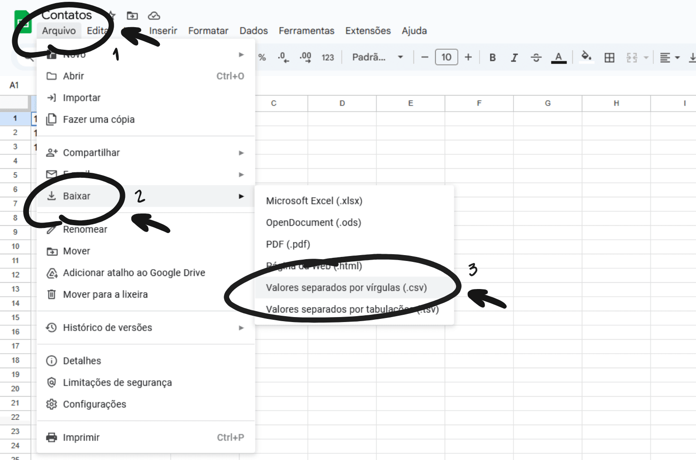Image resolution: width=696 pixels, height=460 pixels.
Task: Open the fill color bucket tool
Action: pos(586,57)
